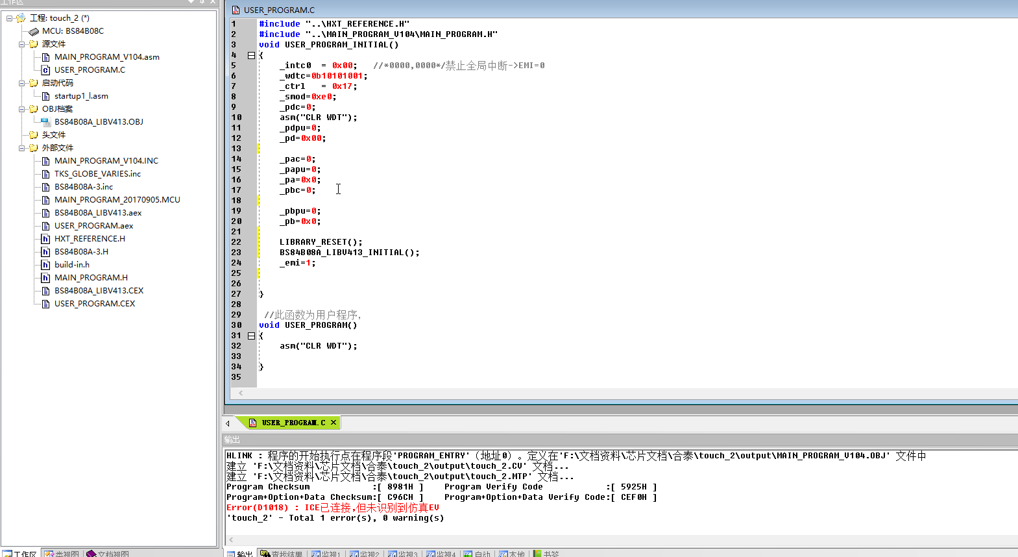The height and width of the screenshot is (557, 1018).
Task: Open the 自动 auto variables tab
Action: coord(478,554)
